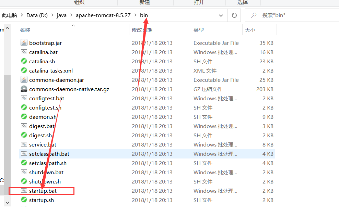Screen dimensions: 339x216
Task: Sort files by 大小 column
Action: (250, 30)
